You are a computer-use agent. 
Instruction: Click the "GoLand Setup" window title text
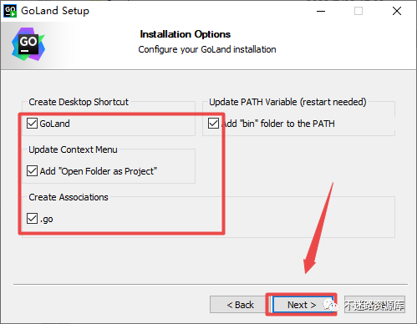55,11
